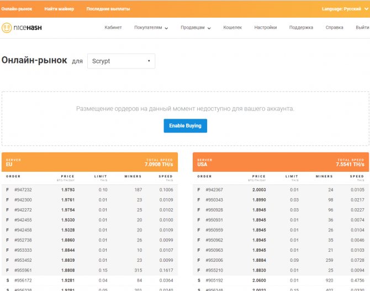Select EU order #947232
The height and width of the screenshot is (291, 370).
(x=89, y=190)
